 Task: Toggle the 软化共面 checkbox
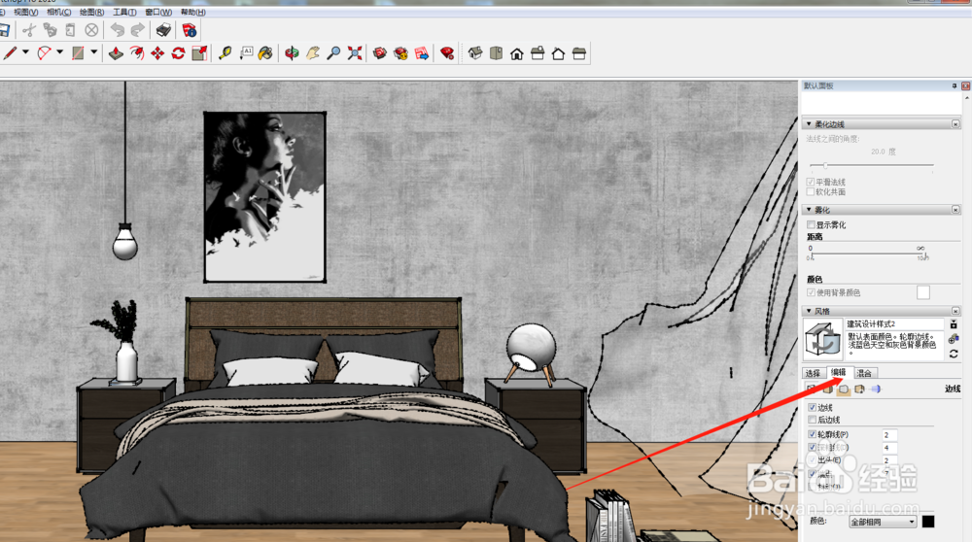[x=811, y=192]
